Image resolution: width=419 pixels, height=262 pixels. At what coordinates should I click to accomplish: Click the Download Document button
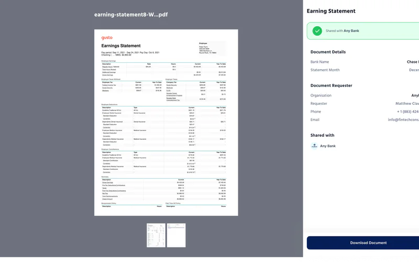[362, 243]
